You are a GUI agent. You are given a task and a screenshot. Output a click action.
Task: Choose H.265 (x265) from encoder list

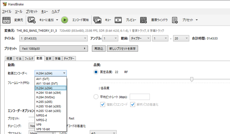pyautogui.click(x=51, y=102)
